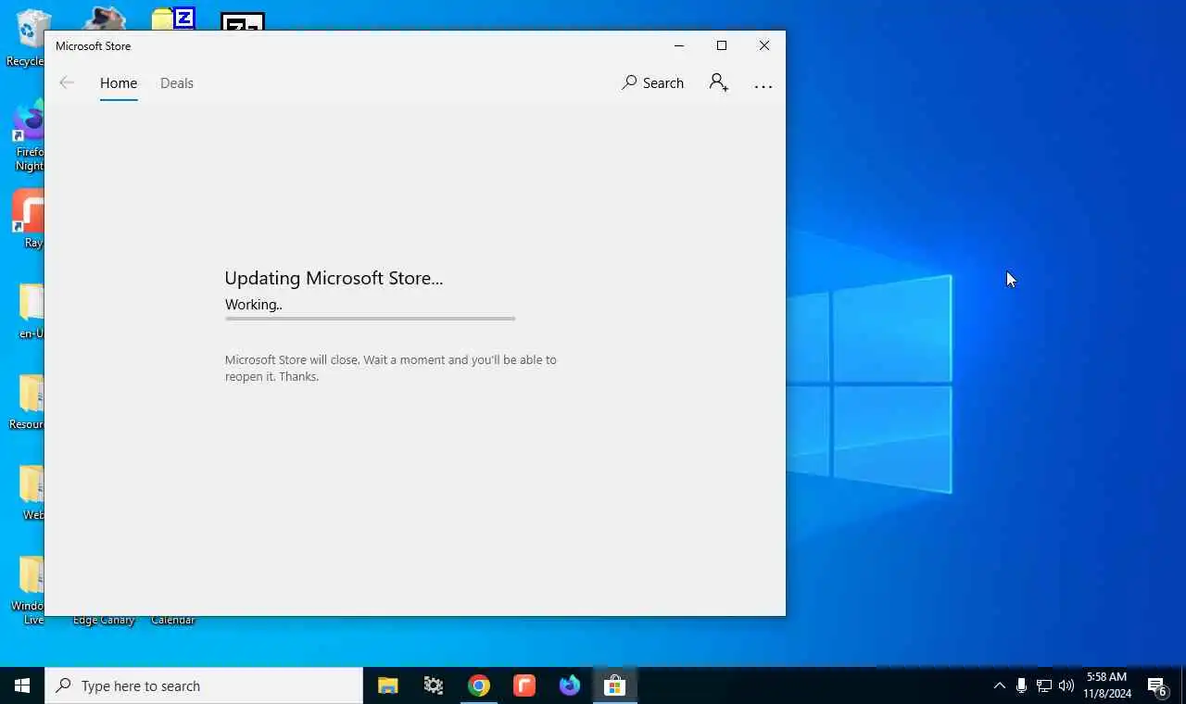Open the orange Ray app in taskbar

tap(524, 685)
